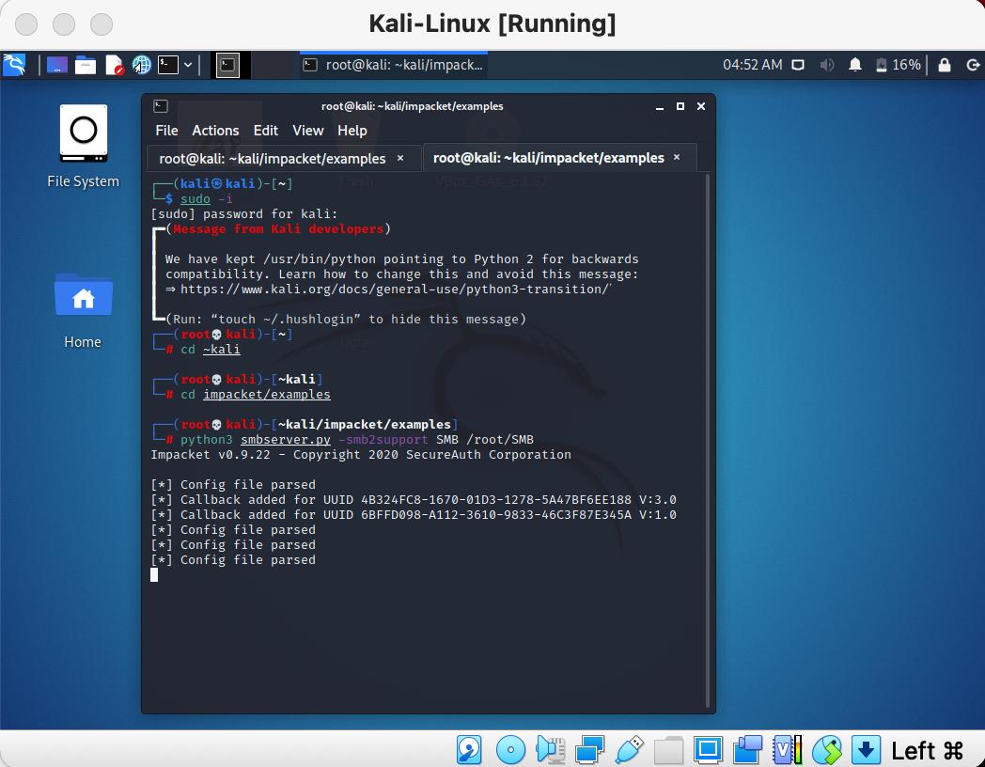Click the macOS minimize window button
This screenshot has width=985, height=767.
tap(64, 23)
